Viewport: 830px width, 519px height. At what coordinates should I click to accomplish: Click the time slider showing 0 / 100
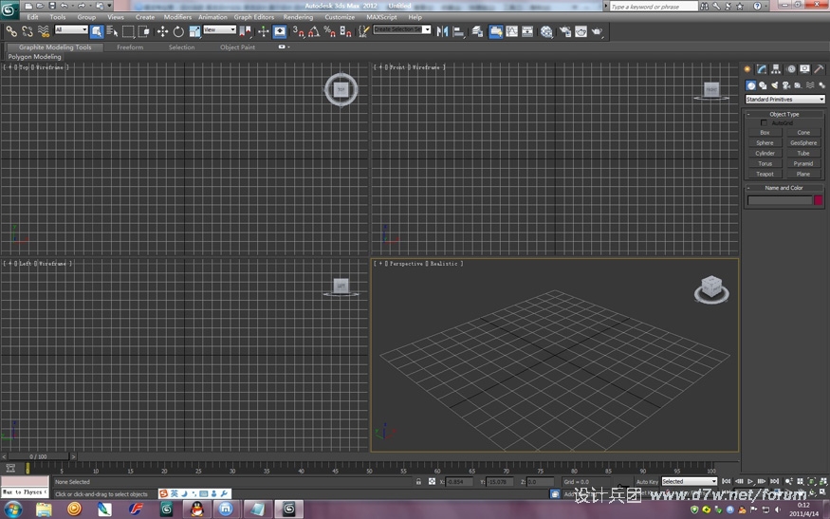(38, 456)
